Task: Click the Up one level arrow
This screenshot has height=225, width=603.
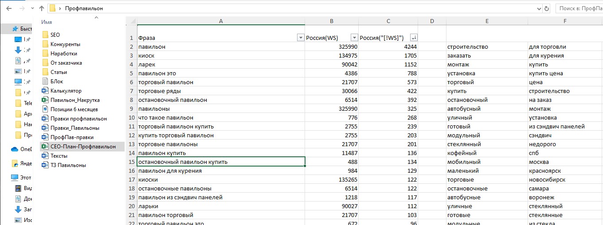Action: pyautogui.click(x=41, y=8)
